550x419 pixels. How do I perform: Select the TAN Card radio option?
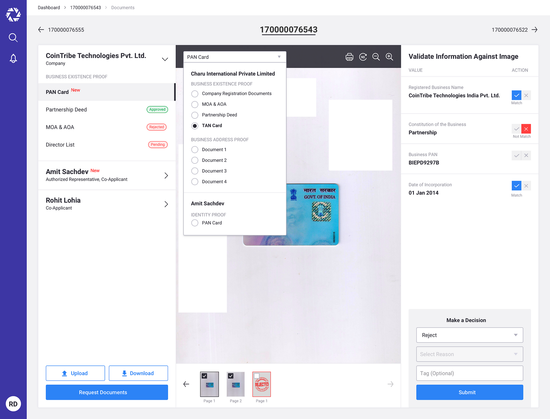(195, 126)
